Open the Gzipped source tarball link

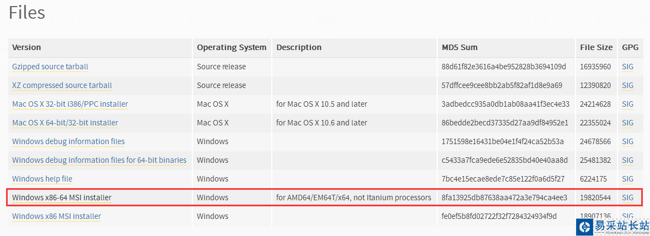(x=50, y=67)
